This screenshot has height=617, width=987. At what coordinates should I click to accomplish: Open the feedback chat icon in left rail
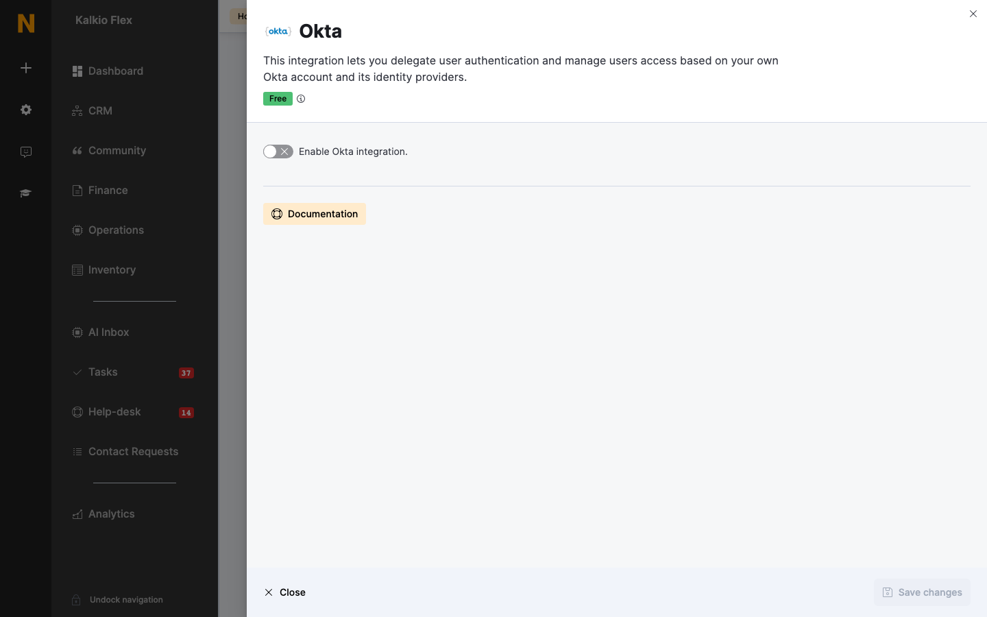tap(26, 152)
